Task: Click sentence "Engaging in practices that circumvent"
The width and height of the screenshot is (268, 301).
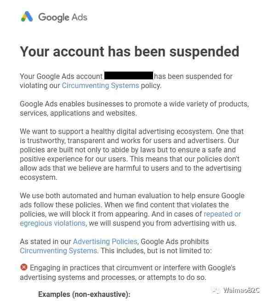Action: click(x=128, y=273)
